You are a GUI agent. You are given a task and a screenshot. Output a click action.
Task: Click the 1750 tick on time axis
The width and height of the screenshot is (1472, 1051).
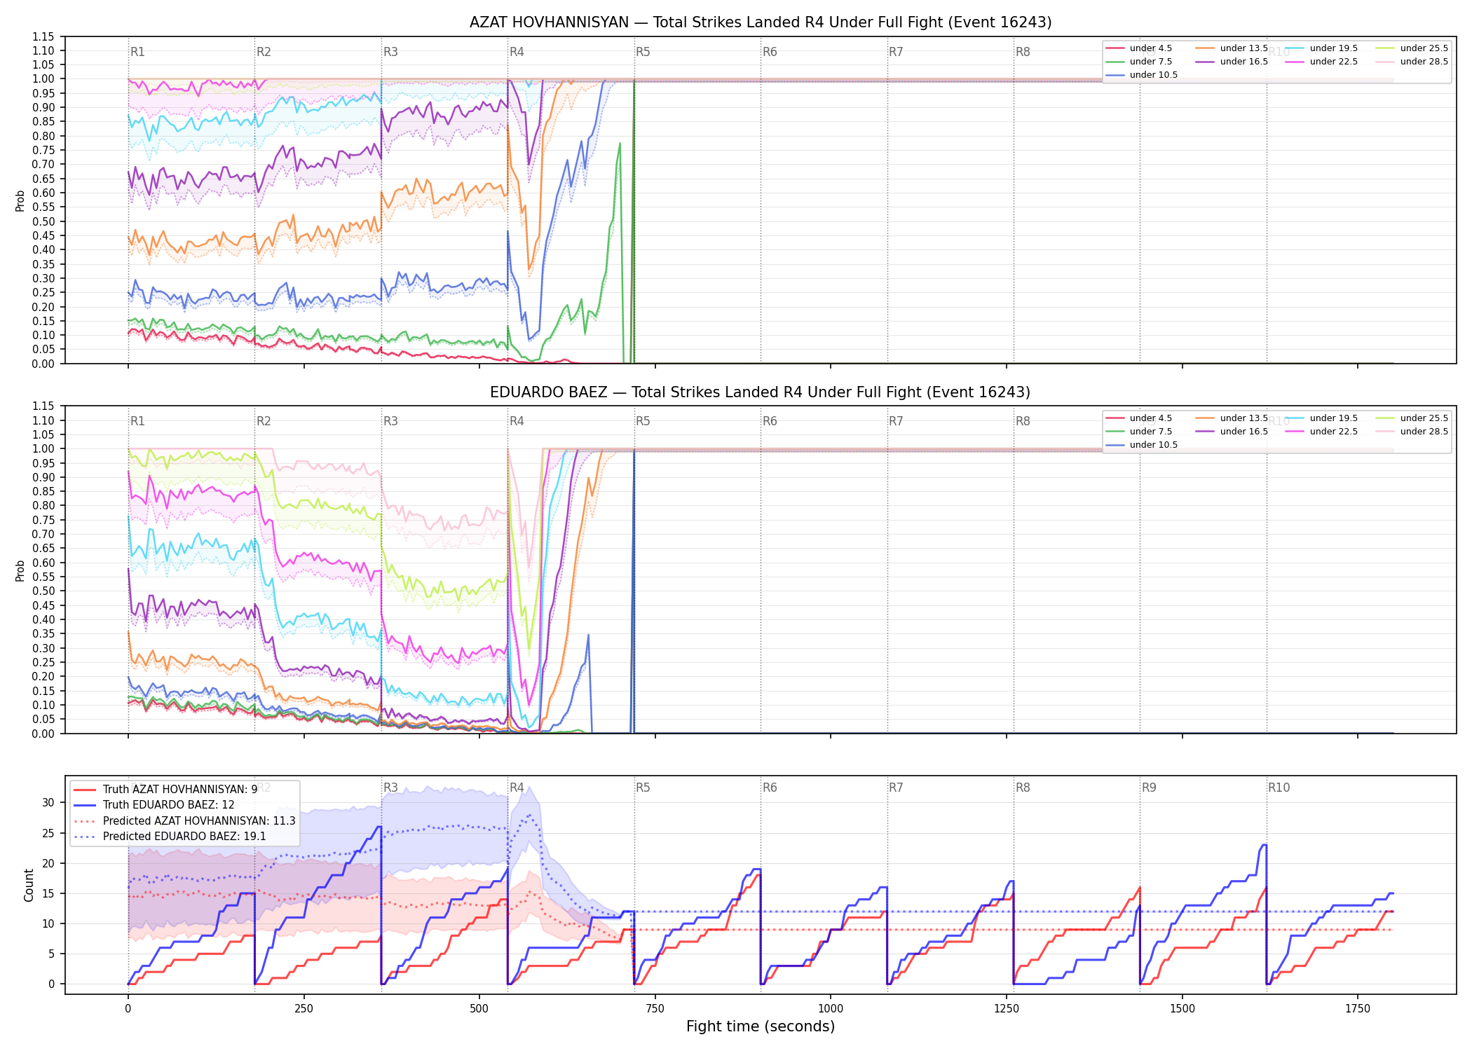point(1358,1009)
